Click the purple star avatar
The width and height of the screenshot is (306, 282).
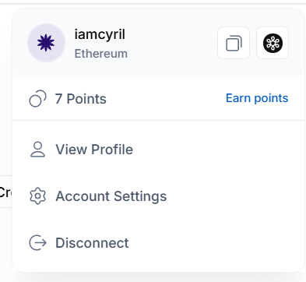(x=46, y=43)
